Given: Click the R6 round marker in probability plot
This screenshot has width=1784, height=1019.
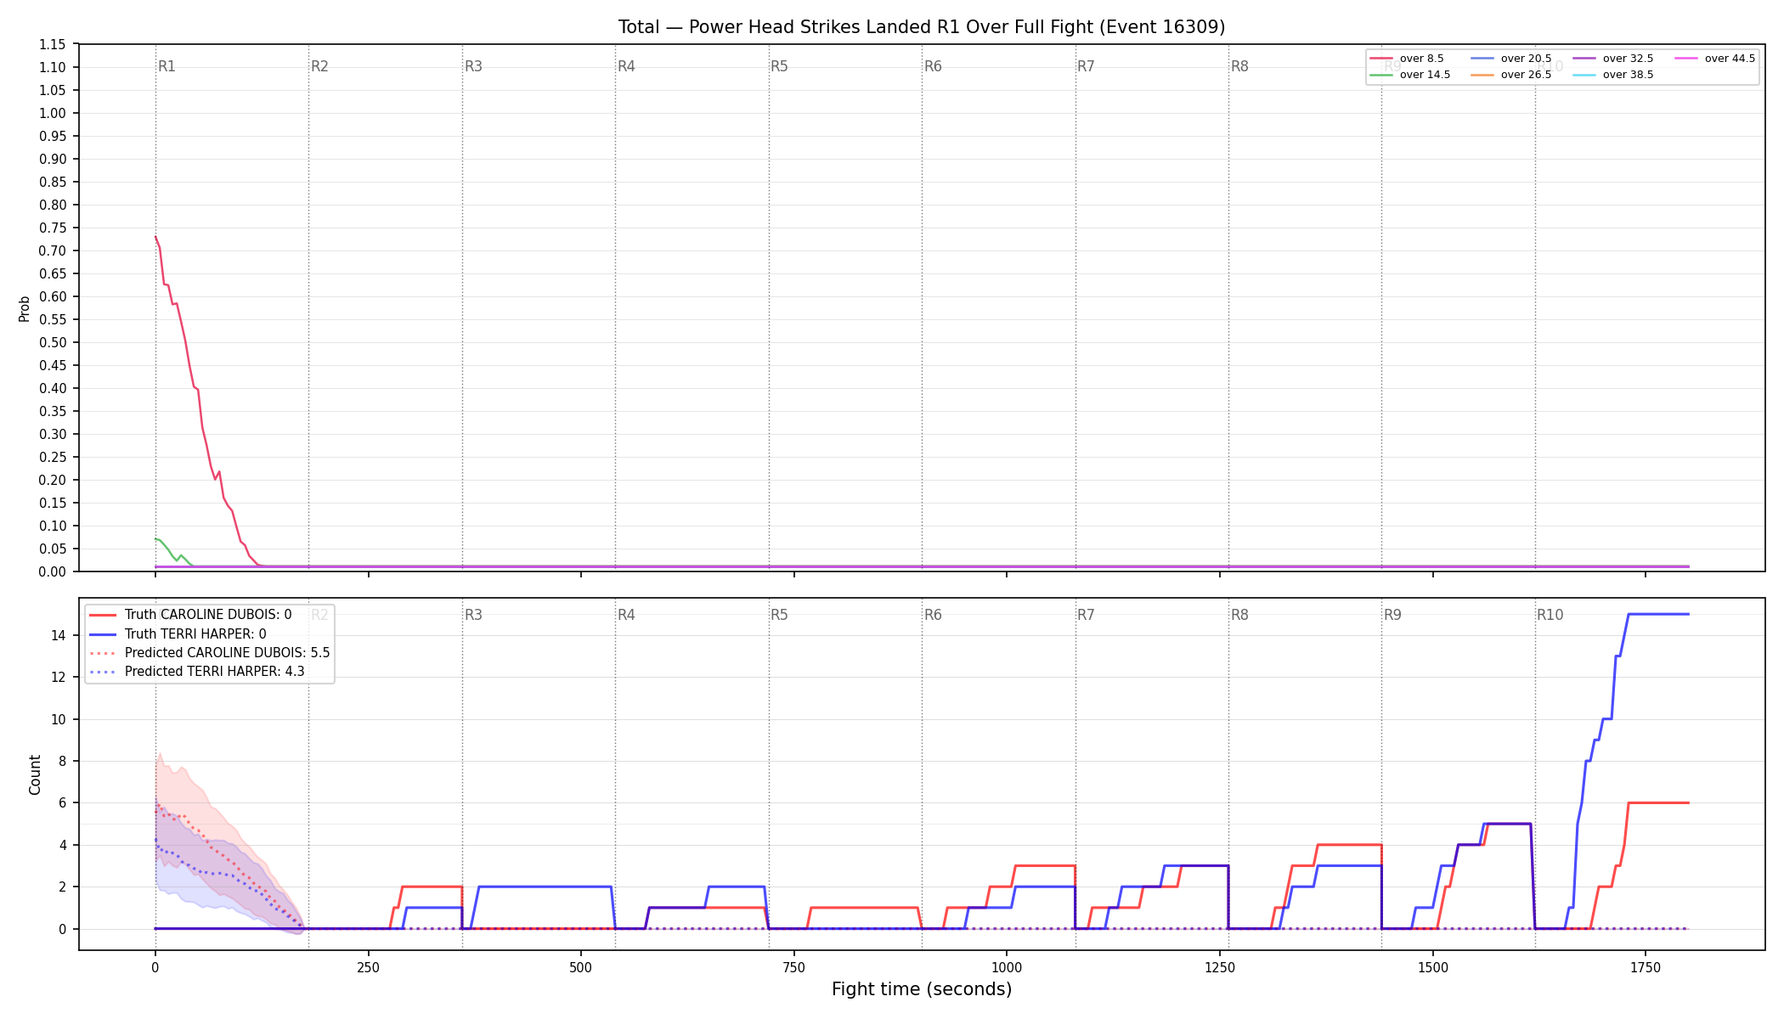Looking at the screenshot, I should 933,66.
